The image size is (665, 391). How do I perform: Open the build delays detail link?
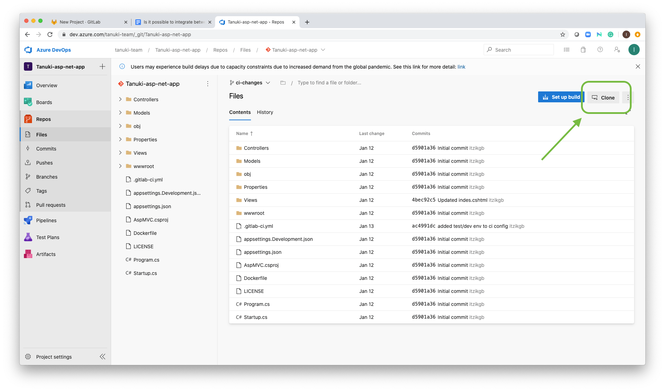pyautogui.click(x=461, y=66)
